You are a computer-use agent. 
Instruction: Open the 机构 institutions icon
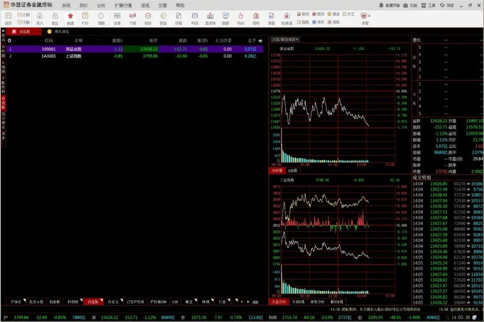click(256, 18)
